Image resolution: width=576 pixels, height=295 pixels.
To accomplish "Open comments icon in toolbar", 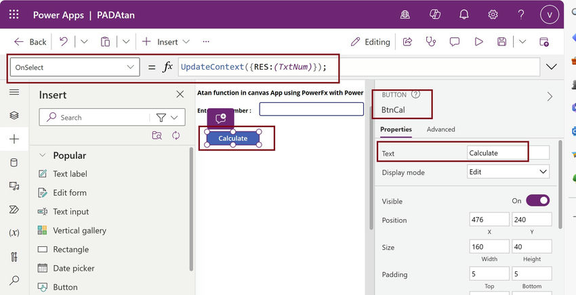I will [x=455, y=42].
